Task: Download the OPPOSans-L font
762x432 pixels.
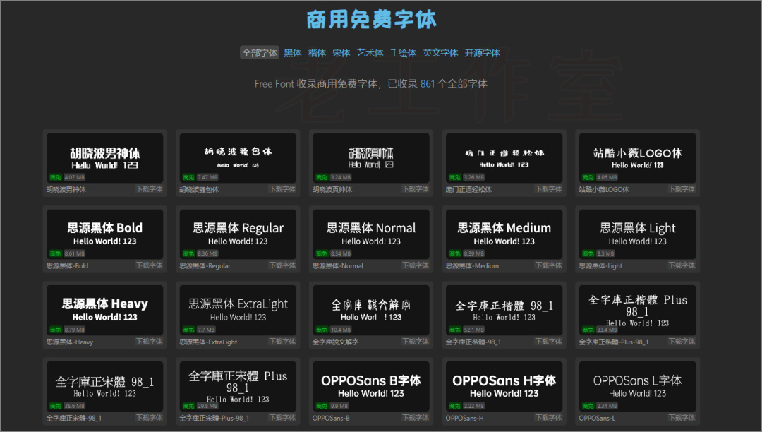Action: (x=682, y=417)
